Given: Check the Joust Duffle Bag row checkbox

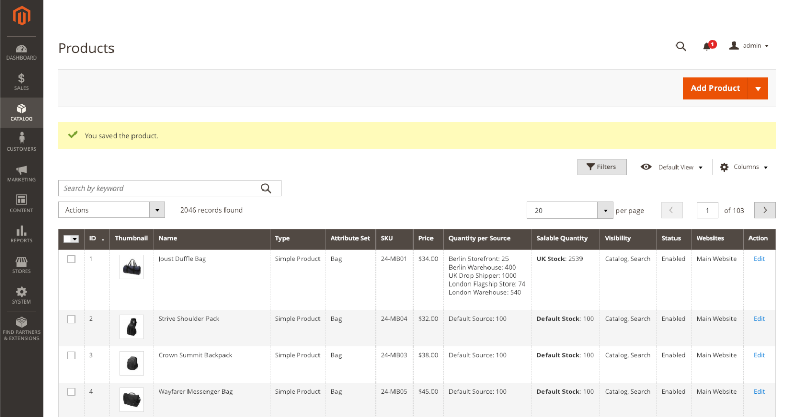Looking at the screenshot, I should click(x=71, y=258).
